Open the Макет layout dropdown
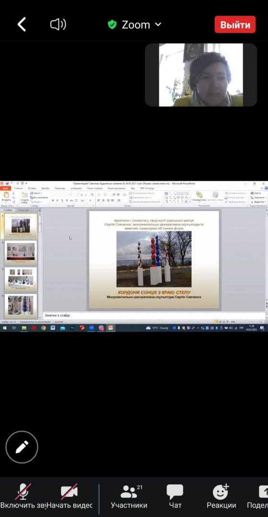268x517 pixels. [x=36, y=193]
